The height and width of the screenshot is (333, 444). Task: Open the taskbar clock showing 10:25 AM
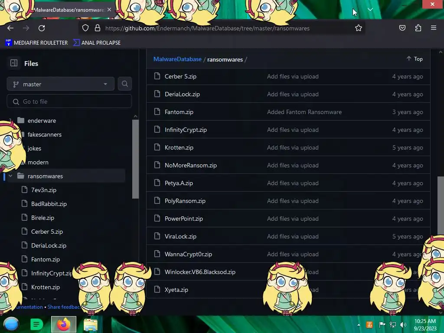click(x=425, y=324)
